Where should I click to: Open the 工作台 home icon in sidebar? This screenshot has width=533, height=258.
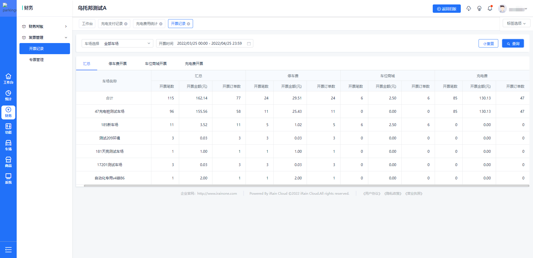8,79
